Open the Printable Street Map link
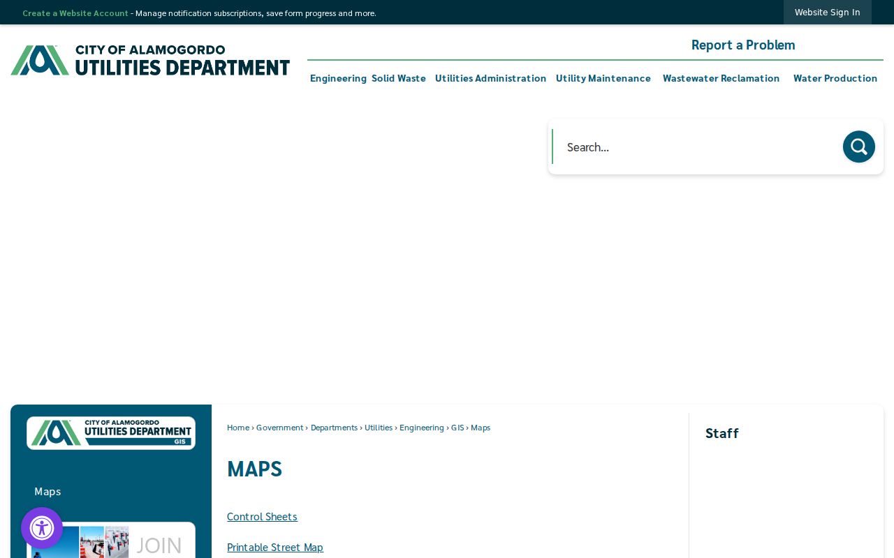This screenshot has height=558, width=894. pyautogui.click(x=275, y=547)
